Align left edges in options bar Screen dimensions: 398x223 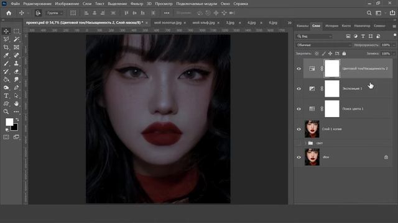pyautogui.click(x=86, y=13)
